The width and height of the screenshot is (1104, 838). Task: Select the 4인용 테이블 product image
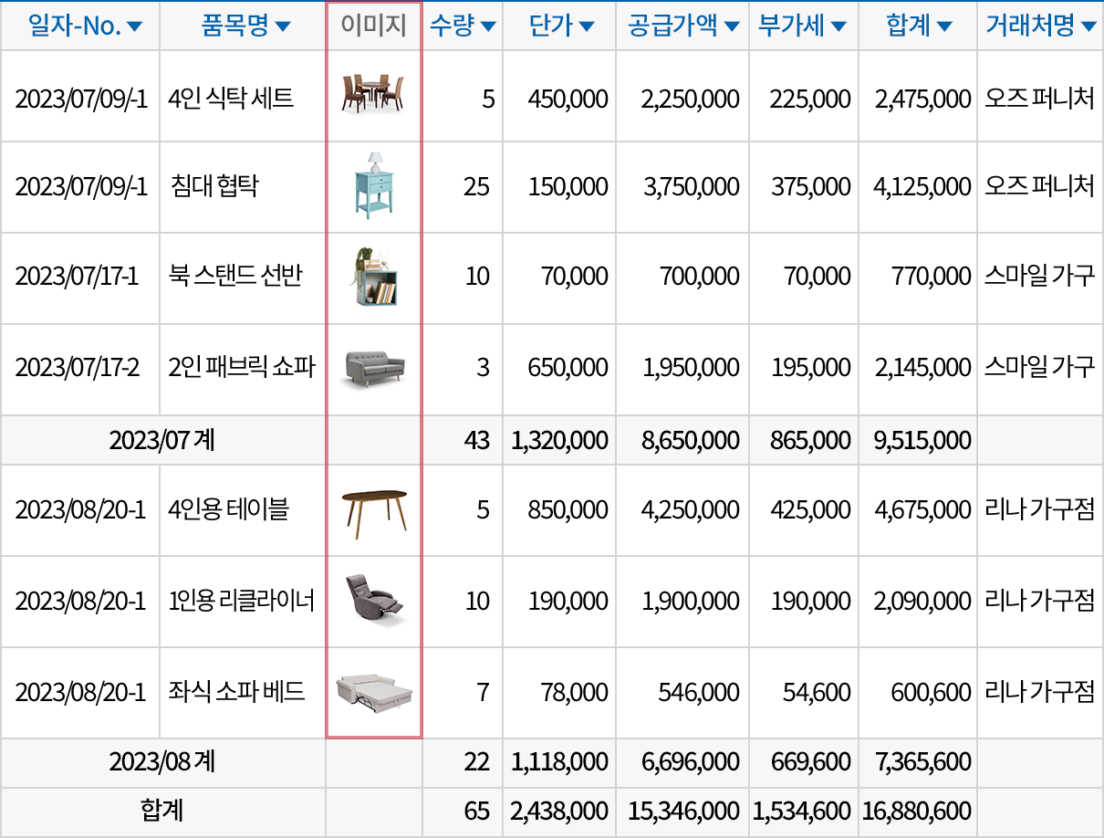tap(372, 508)
